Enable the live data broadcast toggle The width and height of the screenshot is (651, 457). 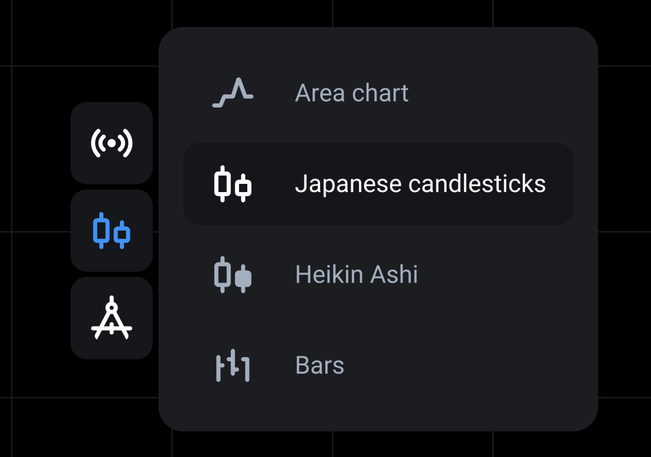[111, 143]
